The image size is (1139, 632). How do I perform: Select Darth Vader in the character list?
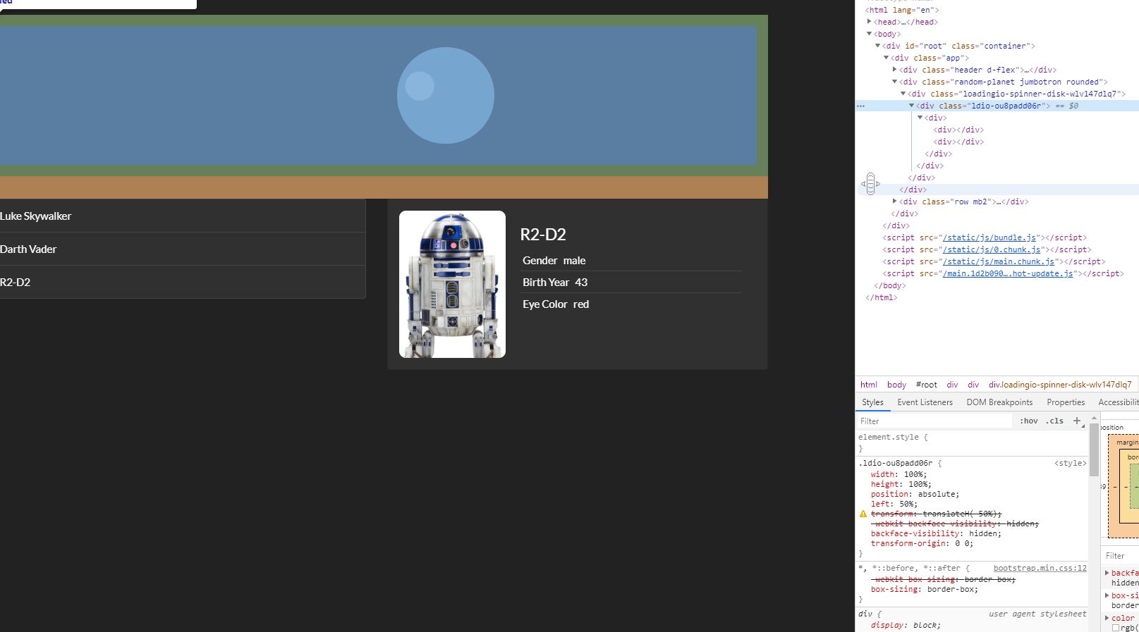(183, 249)
